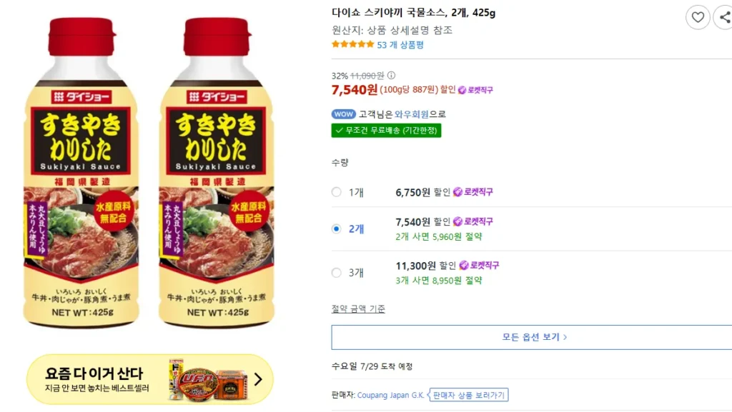The image size is (732, 412).
Task: Add product to wishlist with heart icon
Action: point(698,18)
